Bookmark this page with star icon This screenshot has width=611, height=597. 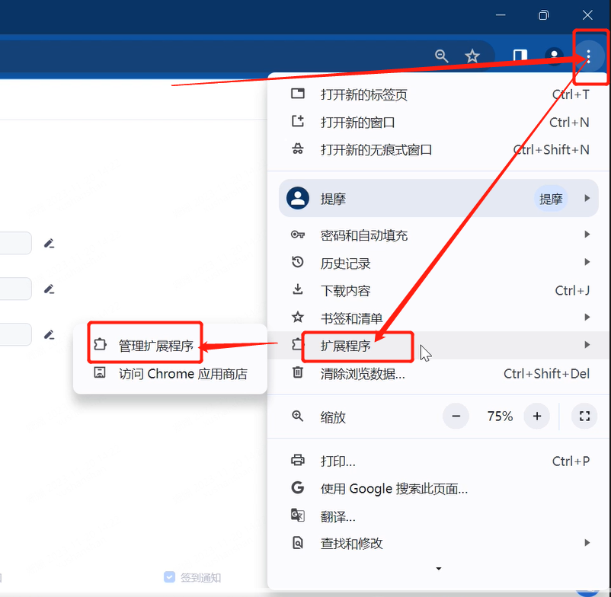(472, 56)
